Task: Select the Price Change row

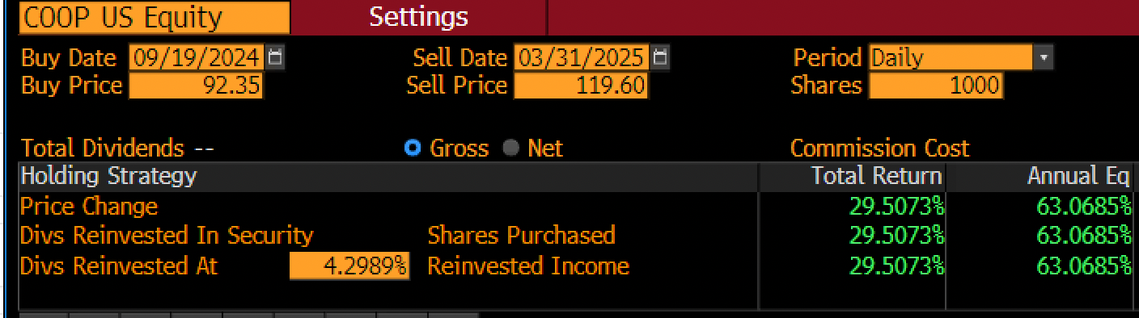Action: point(575,207)
